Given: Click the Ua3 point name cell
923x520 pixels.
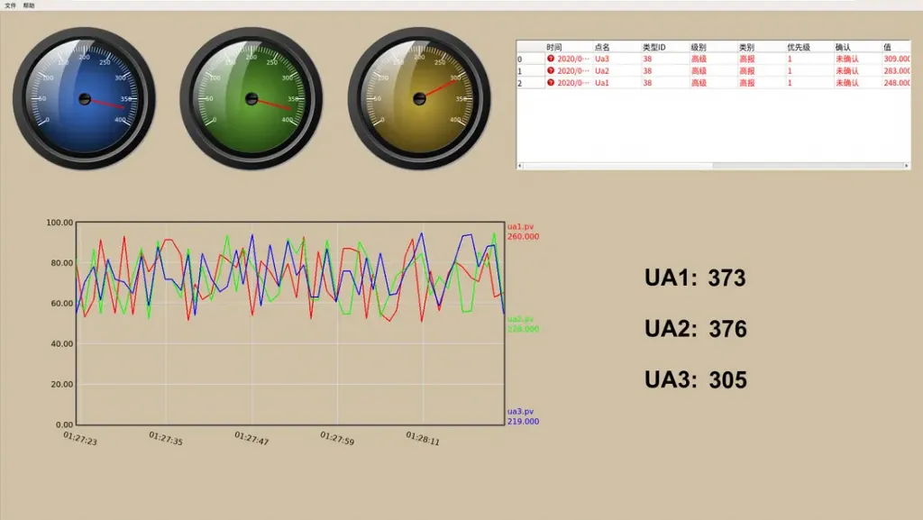Looking at the screenshot, I should 617,59.
